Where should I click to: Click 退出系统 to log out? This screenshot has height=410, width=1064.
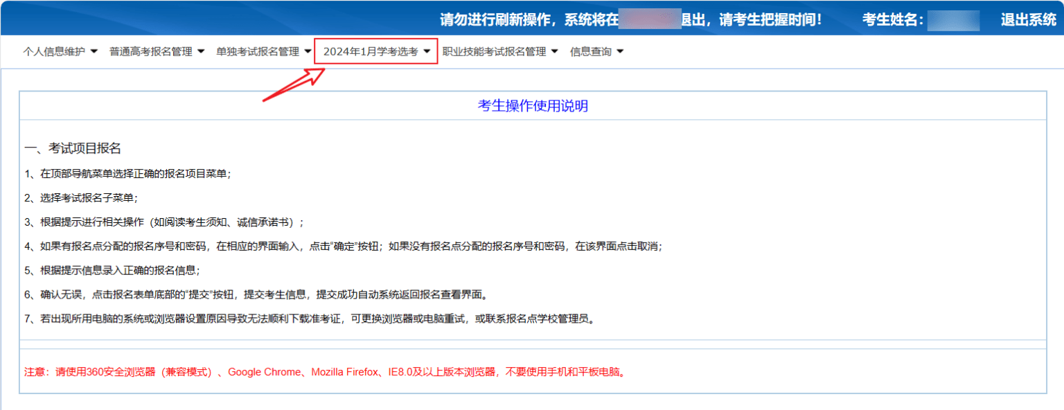(x=1028, y=19)
